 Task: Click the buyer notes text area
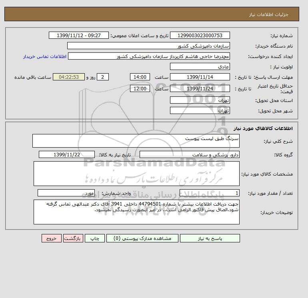(136, 212)
